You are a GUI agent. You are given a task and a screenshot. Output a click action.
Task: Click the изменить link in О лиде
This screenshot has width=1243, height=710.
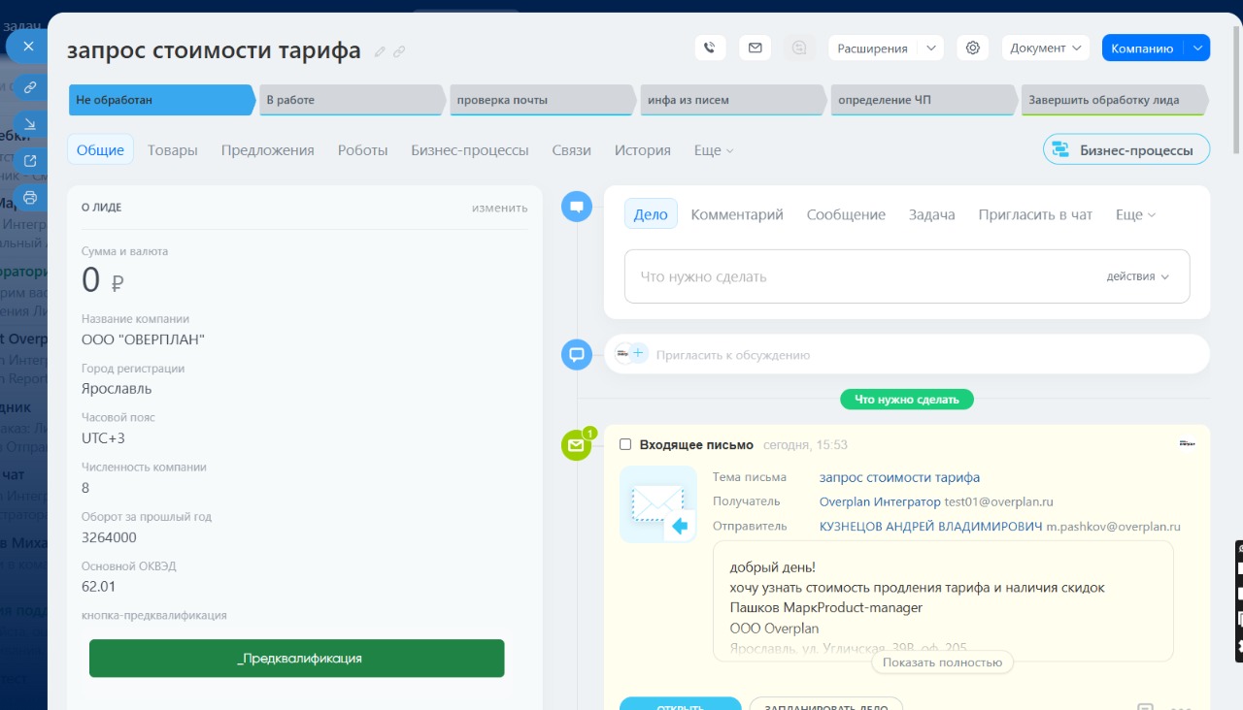499,208
